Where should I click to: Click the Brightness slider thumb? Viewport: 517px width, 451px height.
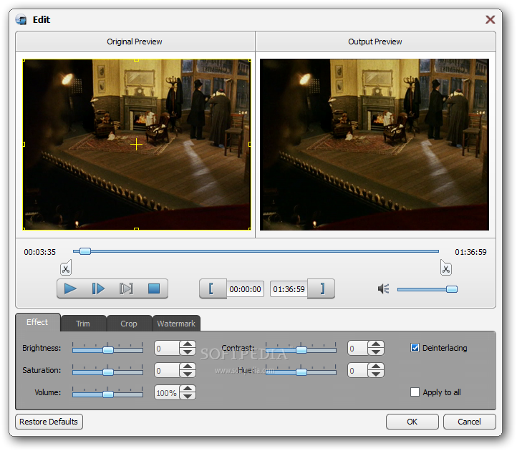108,350
